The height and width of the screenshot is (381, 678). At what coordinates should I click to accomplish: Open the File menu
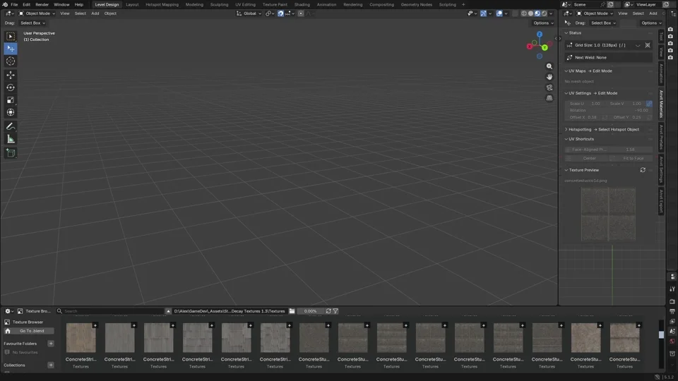click(x=14, y=4)
